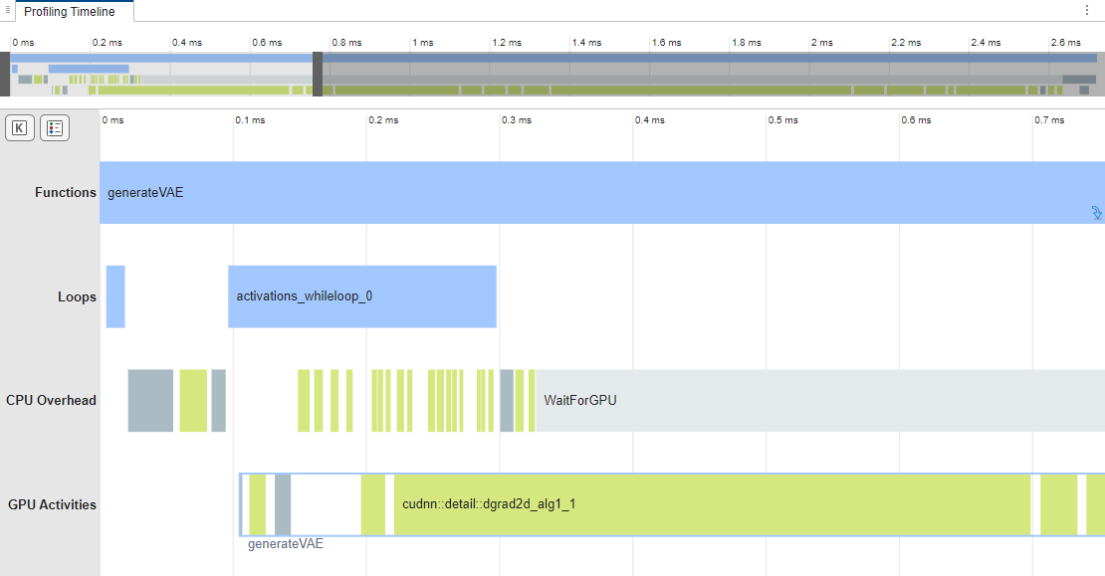Image resolution: width=1105 pixels, height=576 pixels.
Task: Select the activations_whileloop_0 loop block
Action: (362, 296)
